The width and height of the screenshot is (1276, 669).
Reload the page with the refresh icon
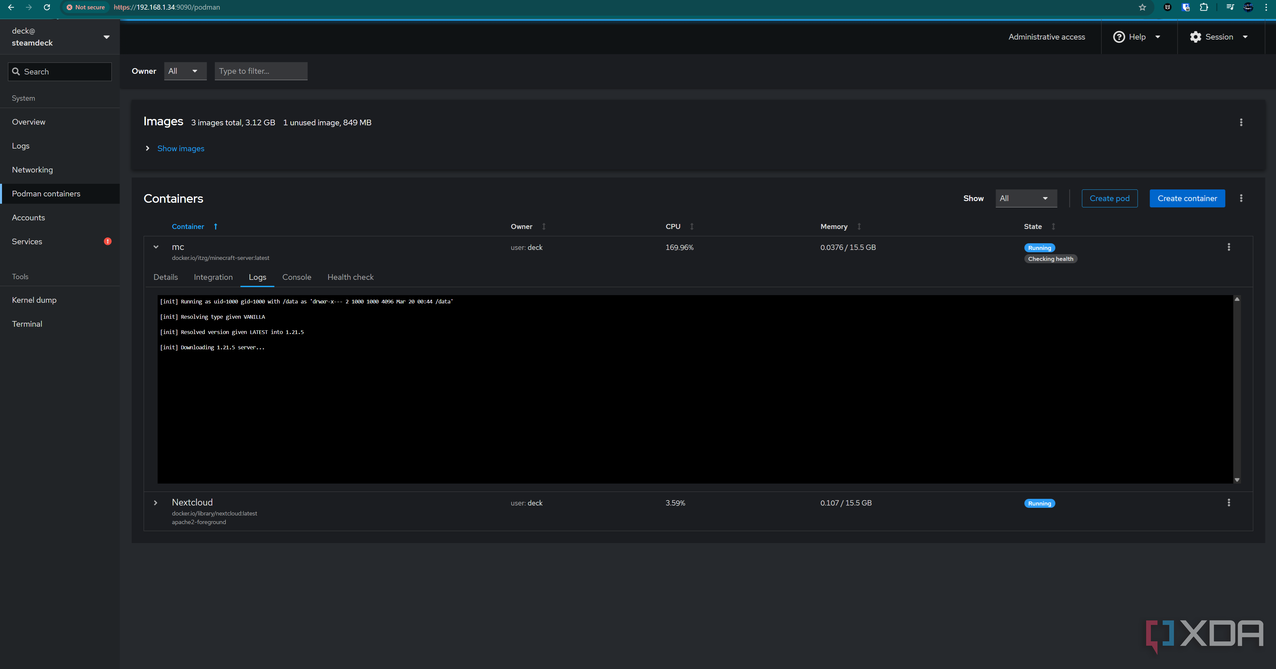(47, 7)
